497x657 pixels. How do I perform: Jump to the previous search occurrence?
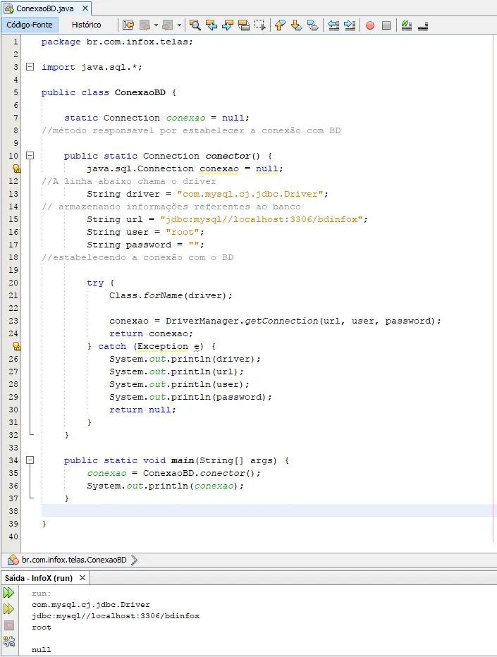click(211, 25)
